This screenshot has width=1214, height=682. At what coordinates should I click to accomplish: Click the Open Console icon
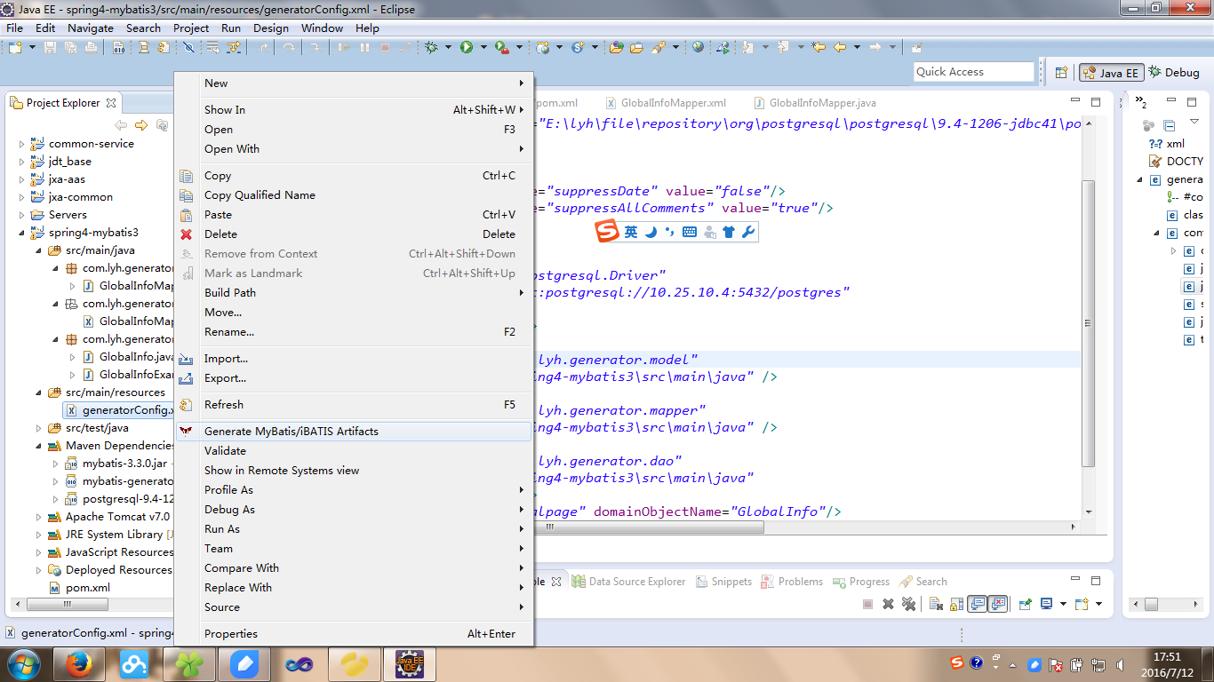pyautogui.click(x=1082, y=604)
